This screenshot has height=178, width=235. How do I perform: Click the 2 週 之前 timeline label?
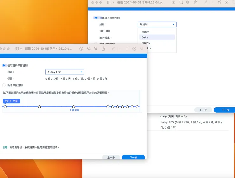point(74,110)
